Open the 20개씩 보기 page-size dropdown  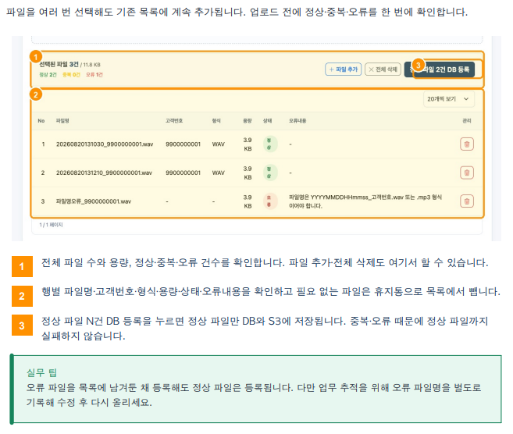[448, 99]
